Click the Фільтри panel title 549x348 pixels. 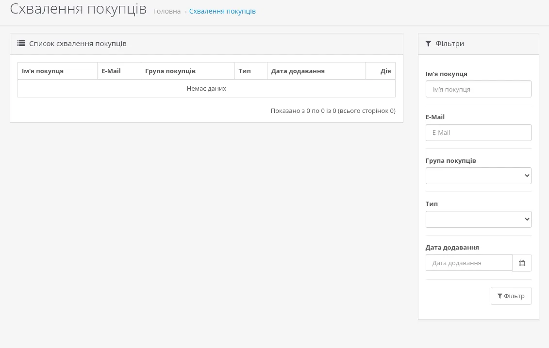click(449, 44)
